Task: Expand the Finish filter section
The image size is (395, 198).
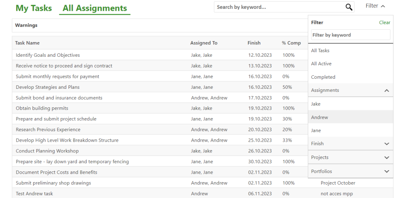Action: (x=387, y=144)
